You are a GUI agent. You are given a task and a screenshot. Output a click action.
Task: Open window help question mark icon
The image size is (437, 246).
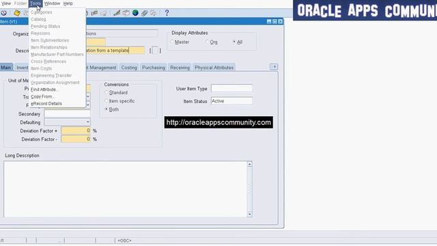(x=167, y=13)
